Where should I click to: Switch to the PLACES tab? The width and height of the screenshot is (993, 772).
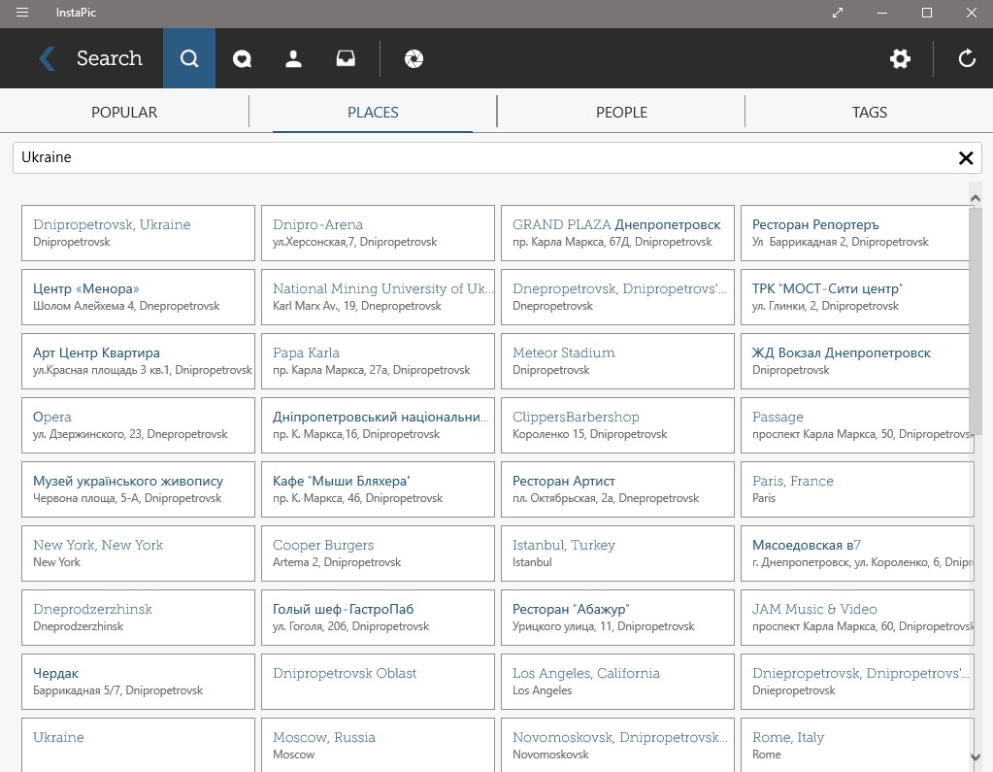(373, 113)
